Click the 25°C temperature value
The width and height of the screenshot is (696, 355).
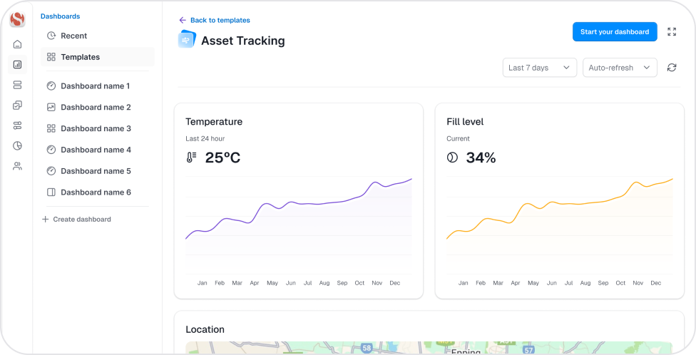(x=222, y=158)
